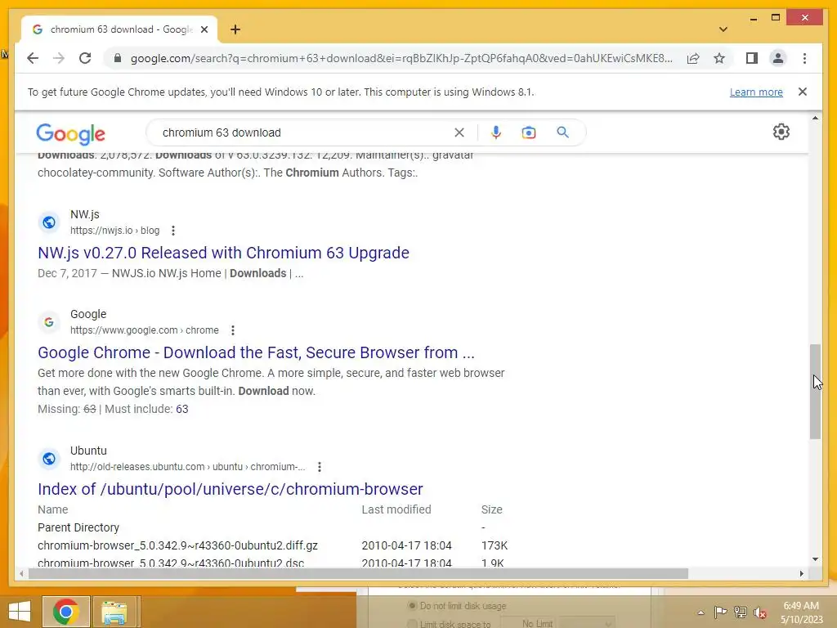Screen dimensions: 837x628
Task: Search by image with the camera icon
Action: click(x=529, y=132)
